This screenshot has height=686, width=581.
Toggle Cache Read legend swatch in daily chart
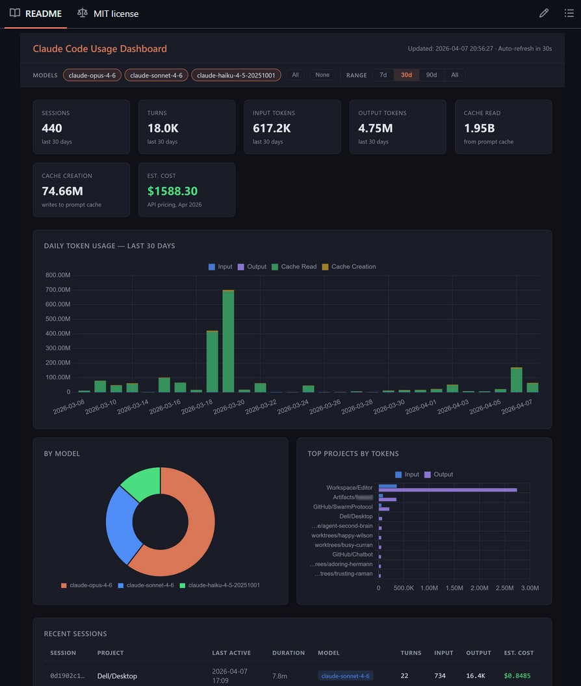click(276, 267)
